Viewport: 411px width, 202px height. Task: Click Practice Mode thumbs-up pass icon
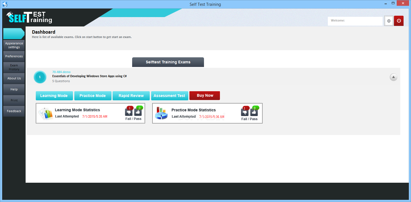pos(254,112)
